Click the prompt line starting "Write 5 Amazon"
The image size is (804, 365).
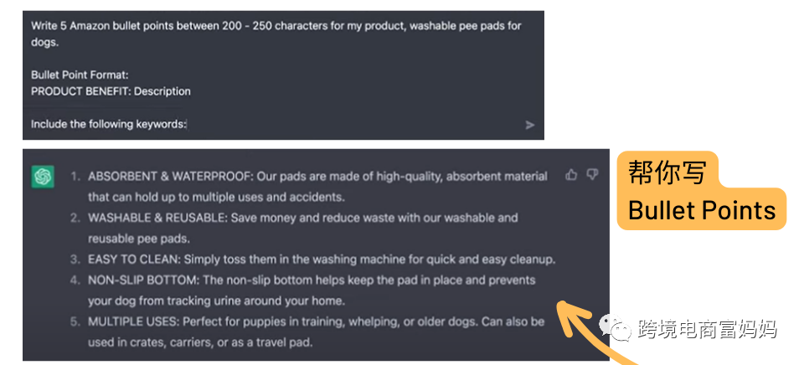click(276, 25)
